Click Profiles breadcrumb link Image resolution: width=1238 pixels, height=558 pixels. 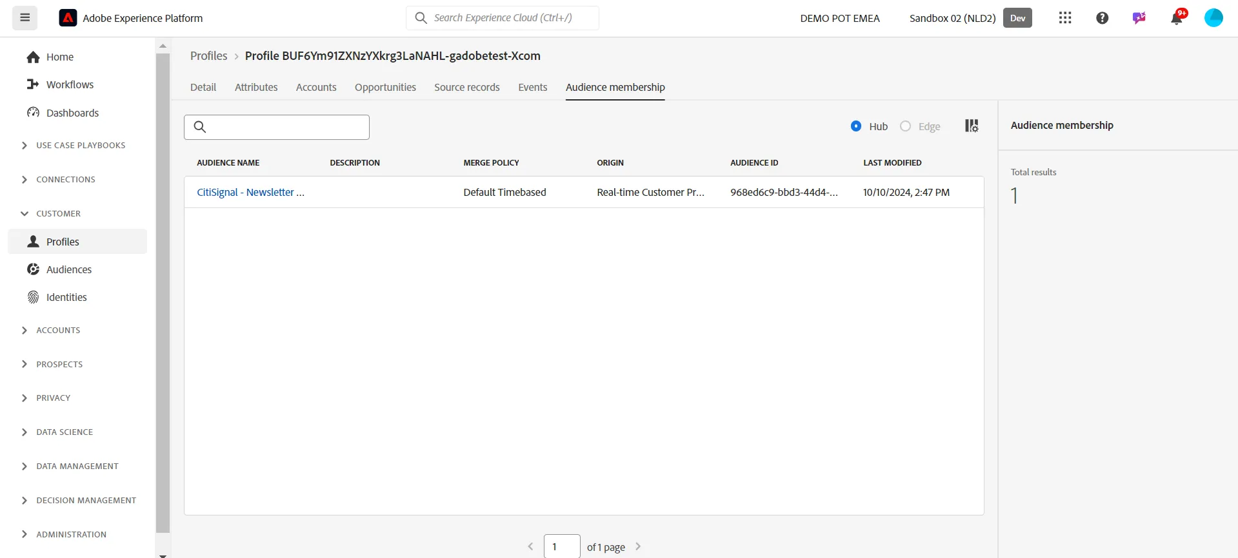[209, 56]
